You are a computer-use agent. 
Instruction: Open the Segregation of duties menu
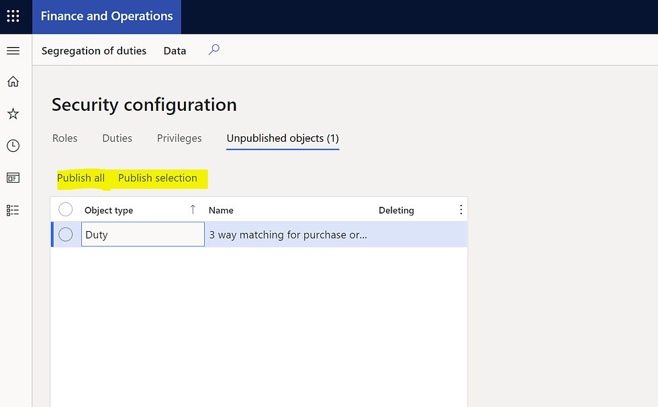[94, 51]
